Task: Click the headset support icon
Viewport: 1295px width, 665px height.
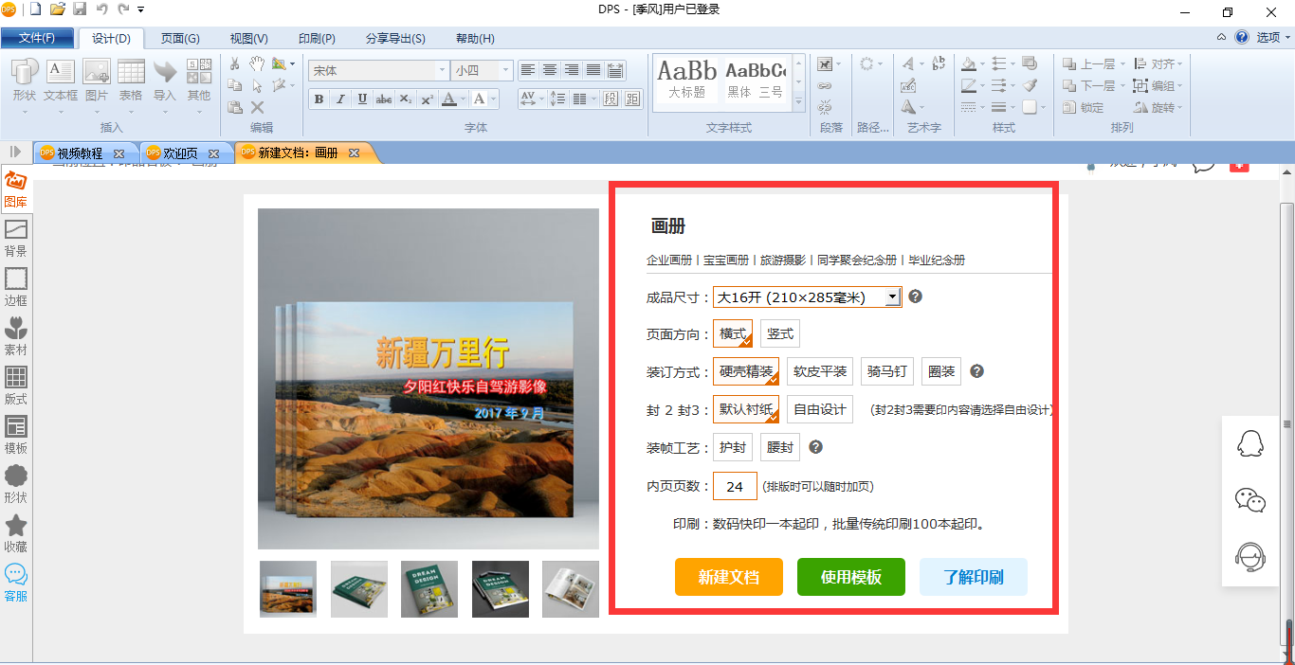Action: point(1250,557)
